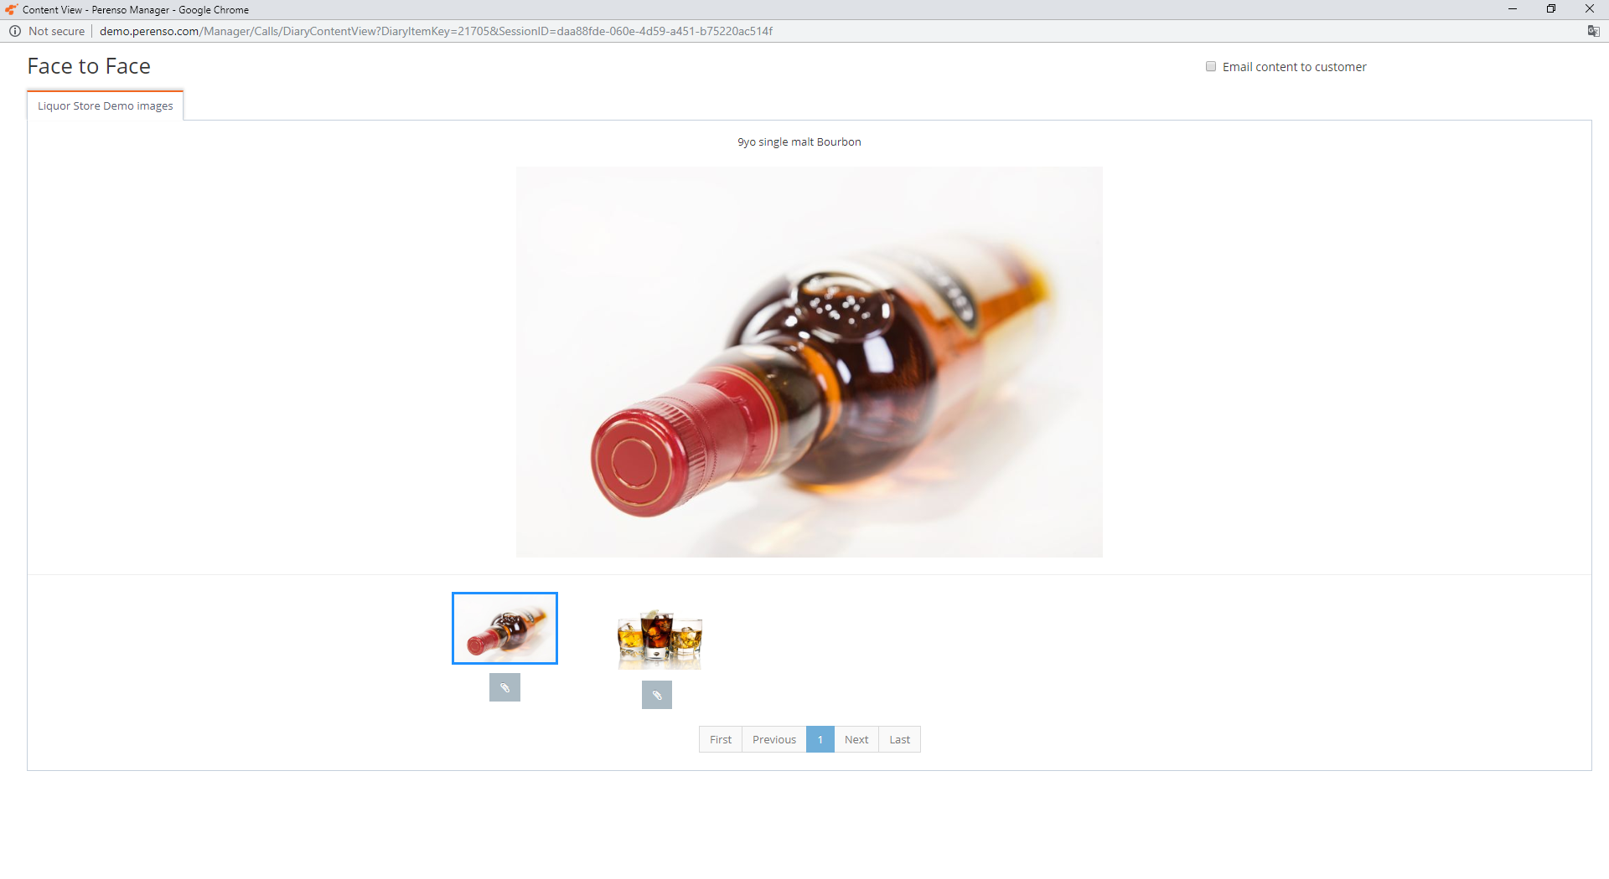Click the tag icon under whiskey glasses thumbnail
The image size is (1609, 879).
coord(657,695)
